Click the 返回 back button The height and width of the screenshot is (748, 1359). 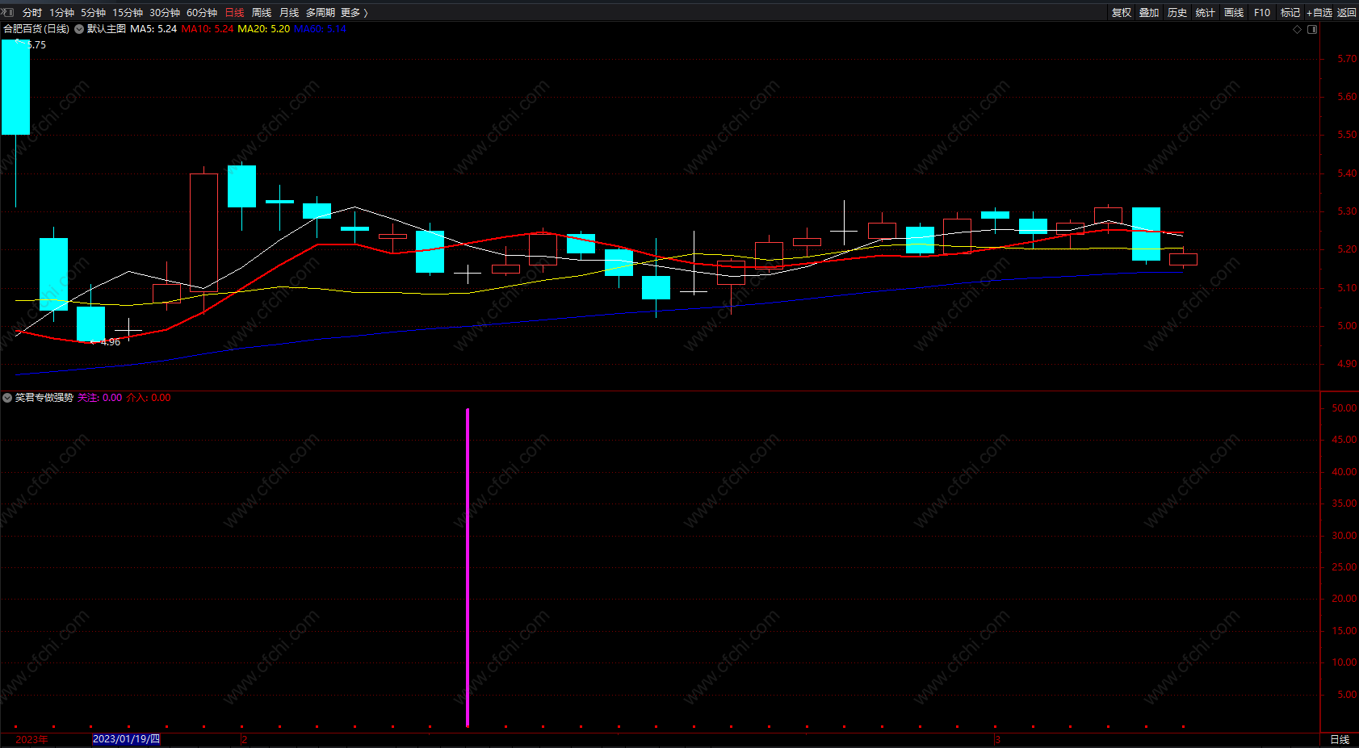[x=1347, y=13]
